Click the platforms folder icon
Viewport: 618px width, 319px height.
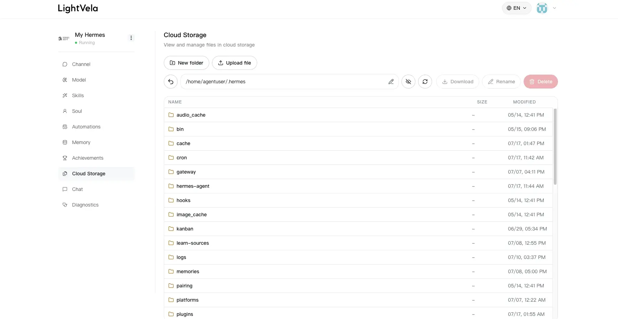click(x=171, y=300)
